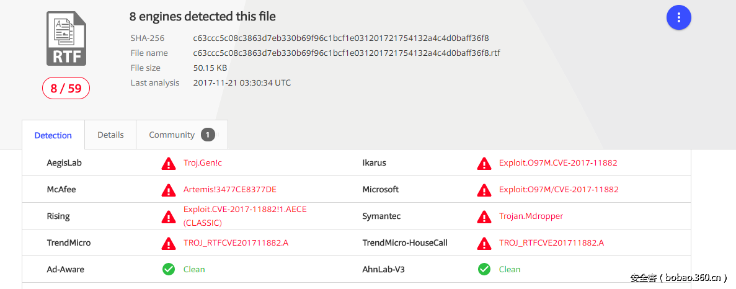736x289 pixels.
Task: Click the Trojan.Mdropper detection name
Action: 531,216
